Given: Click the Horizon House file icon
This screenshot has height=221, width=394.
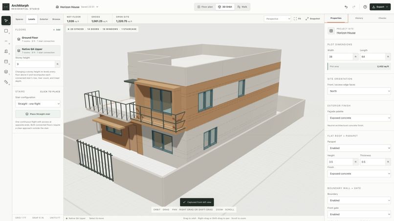Looking at the screenshot, I should pos(57,7).
